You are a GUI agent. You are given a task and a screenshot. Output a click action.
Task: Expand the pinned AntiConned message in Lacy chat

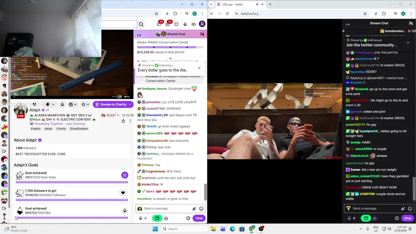coord(408,43)
